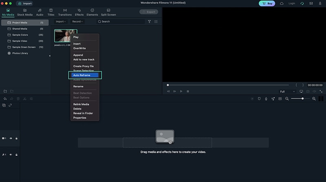This screenshot has height=182, width=326.
Task: Click the scissors split icon
Action: click(x=25, y=99)
